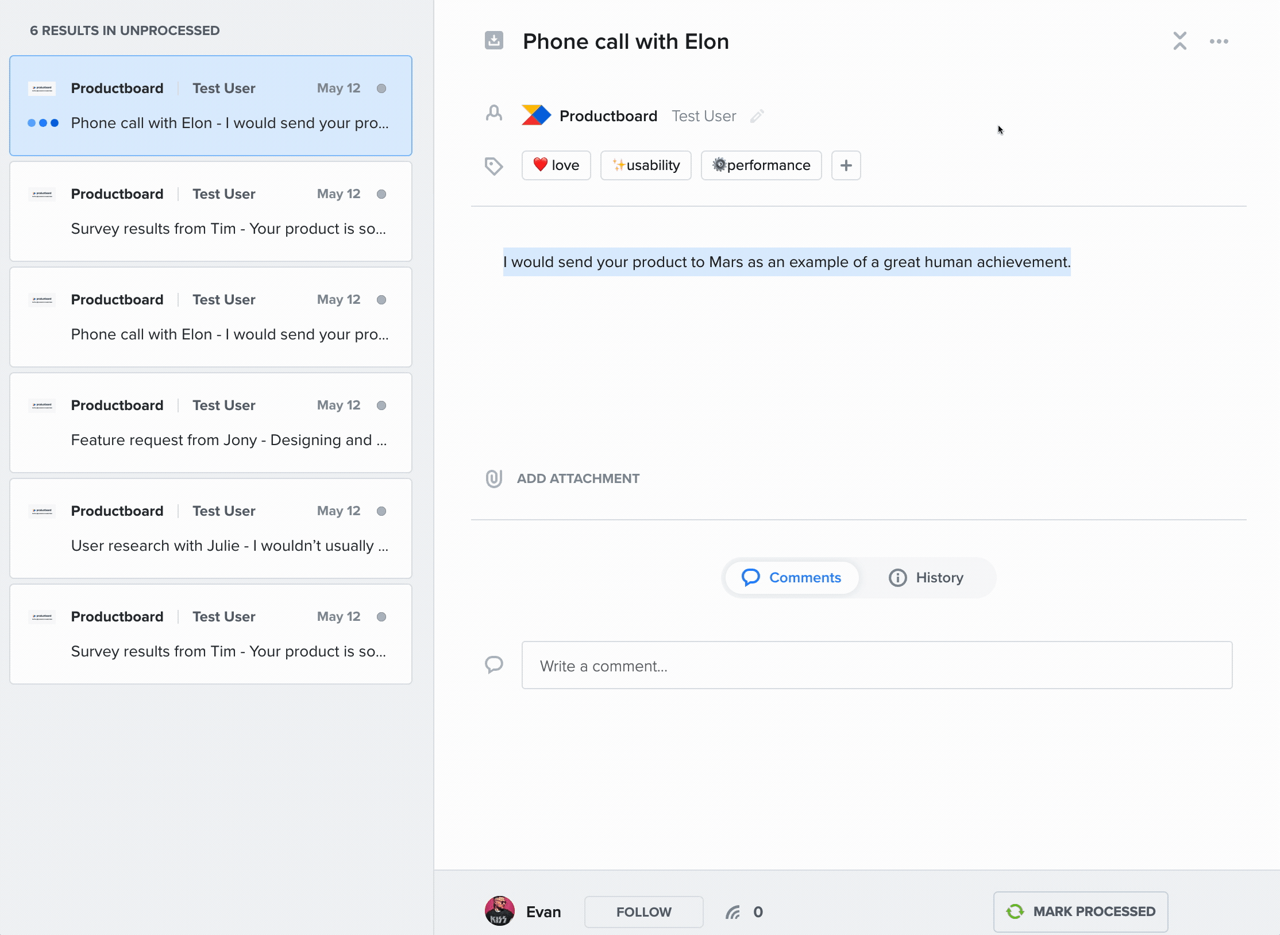Select the usability tag
Image resolution: width=1280 pixels, height=935 pixels.
click(x=646, y=165)
